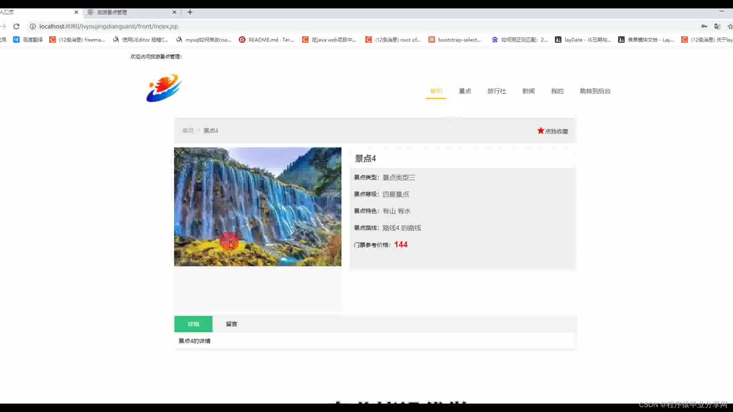Open the README.md bookmark

pos(266,40)
